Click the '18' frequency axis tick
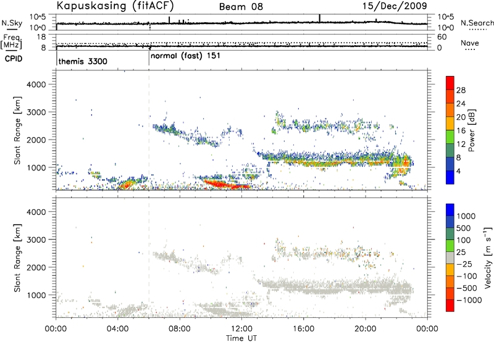 [41, 37]
